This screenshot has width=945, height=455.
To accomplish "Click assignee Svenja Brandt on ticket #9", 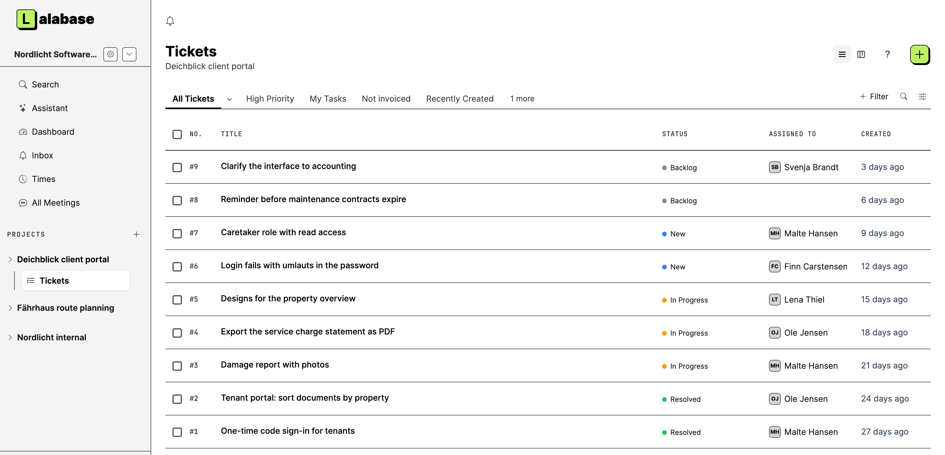I will click(x=803, y=167).
